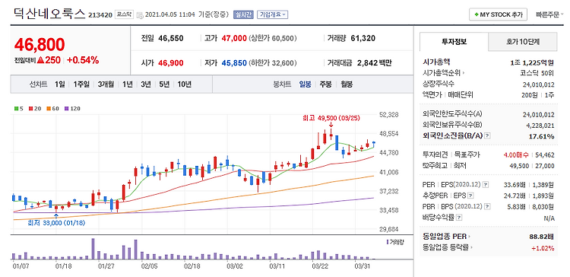Select the 5년 line chart period

click(164, 84)
